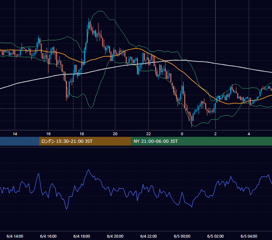272x240 pixels.
Task: Click the hour label 14 on time axis
Action: click(x=15, y=134)
